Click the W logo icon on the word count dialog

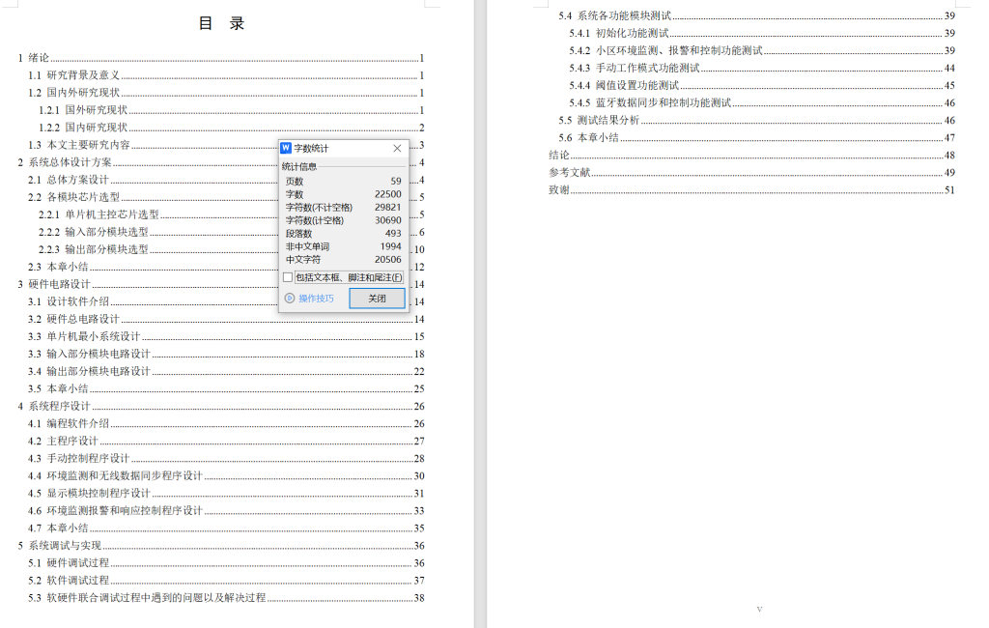pos(287,148)
